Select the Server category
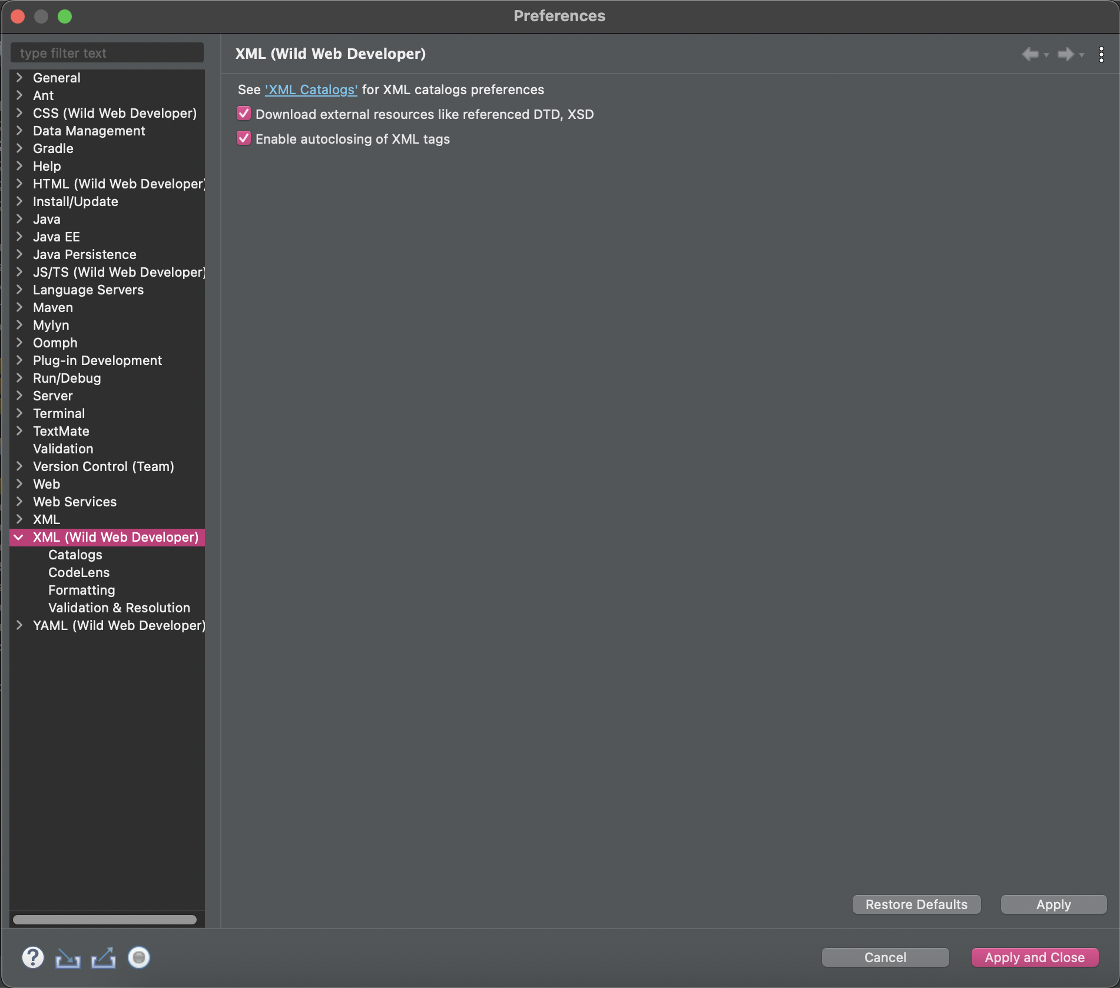 pyautogui.click(x=53, y=396)
